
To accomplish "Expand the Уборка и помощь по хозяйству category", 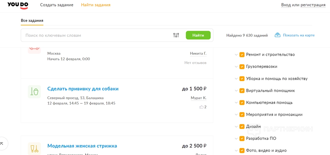I will click(x=236, y=79).
